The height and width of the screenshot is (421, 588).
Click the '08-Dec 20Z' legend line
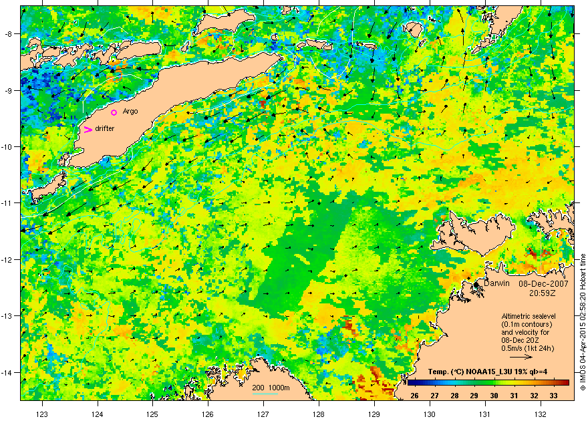click(520, 340)
